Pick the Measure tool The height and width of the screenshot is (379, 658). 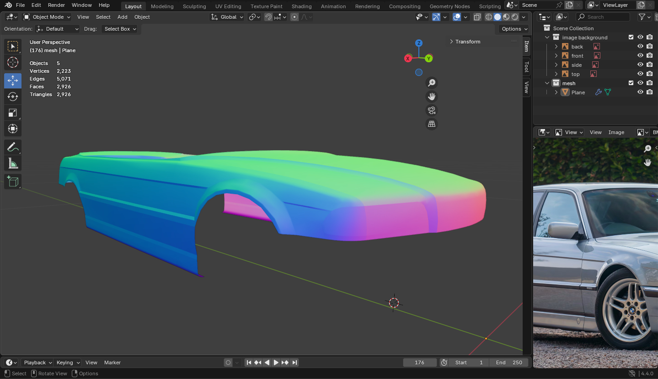[13, 163]
